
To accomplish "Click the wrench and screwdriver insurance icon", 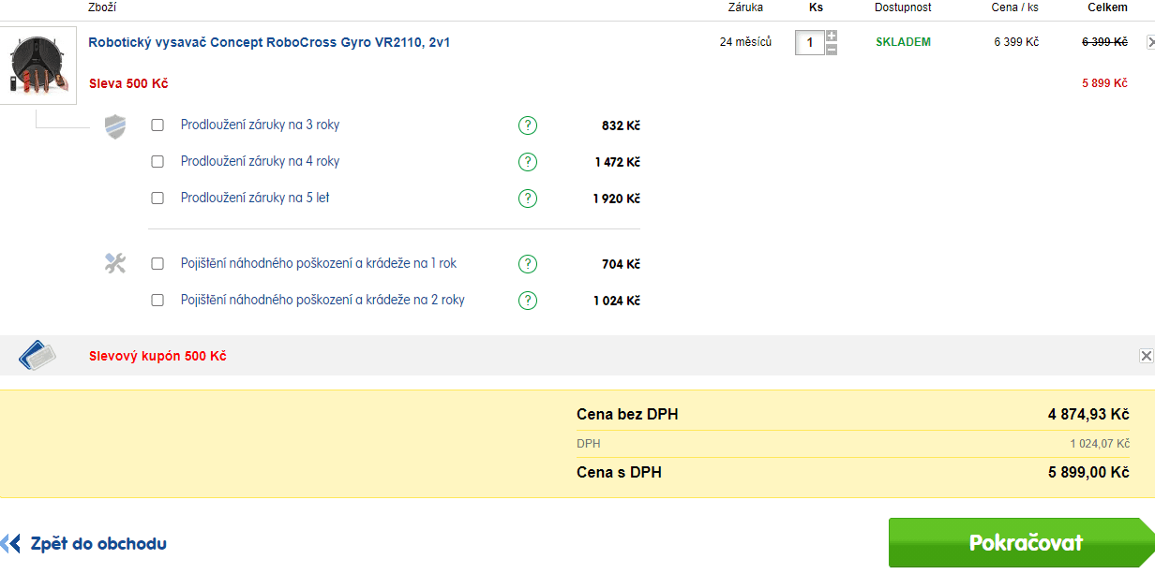I will click(114, 263).
